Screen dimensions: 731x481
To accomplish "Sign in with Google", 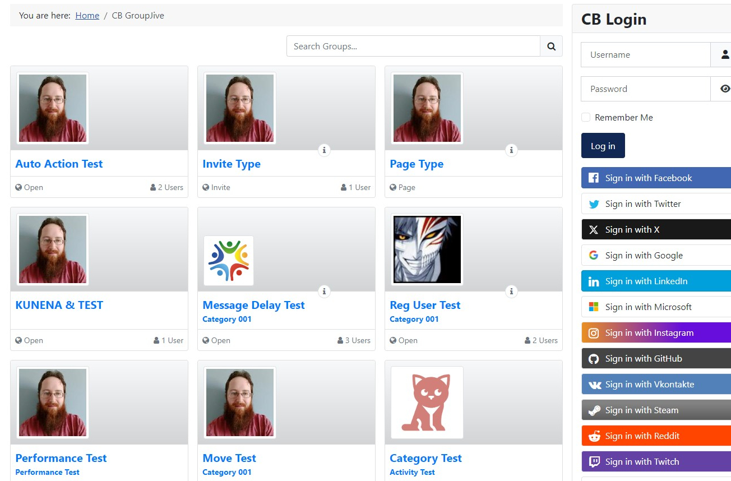I will point(656,255).
